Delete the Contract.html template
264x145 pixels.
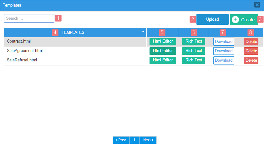coord(251,42)
